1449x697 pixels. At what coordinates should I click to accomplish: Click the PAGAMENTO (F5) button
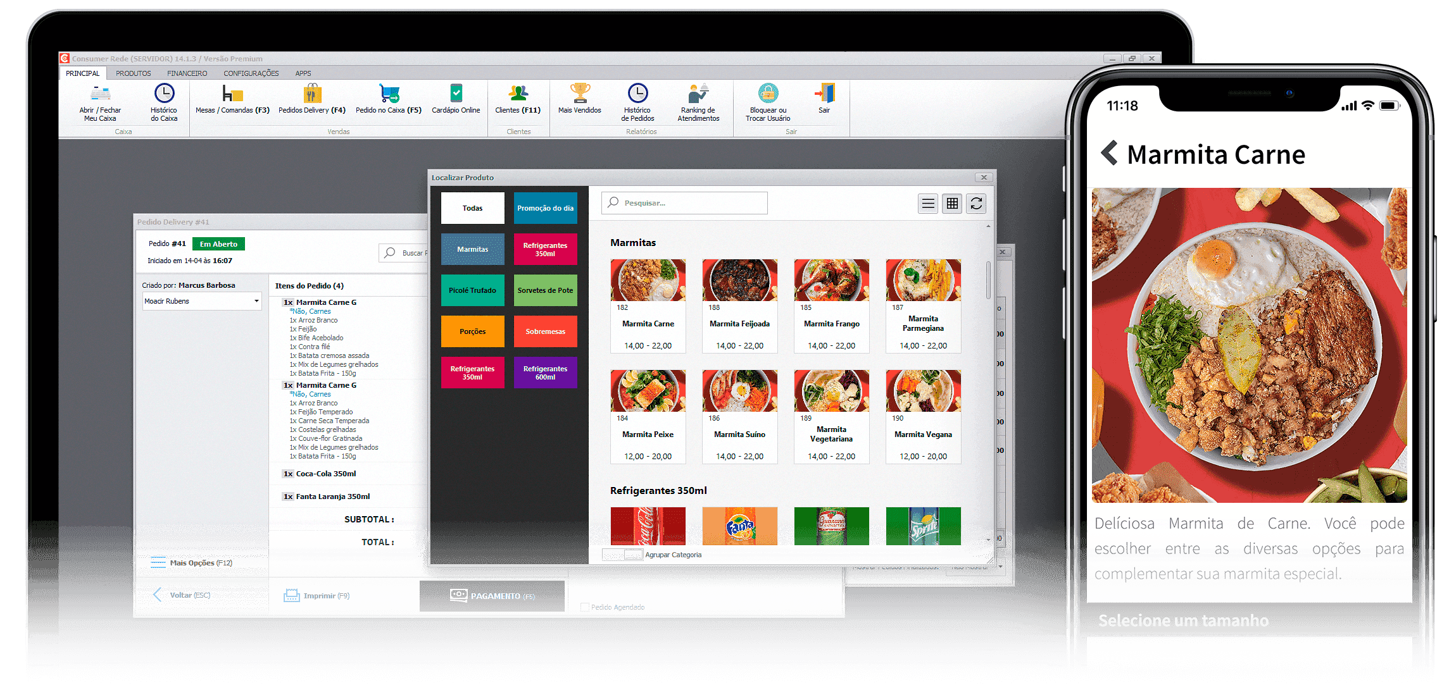[492, 596]
